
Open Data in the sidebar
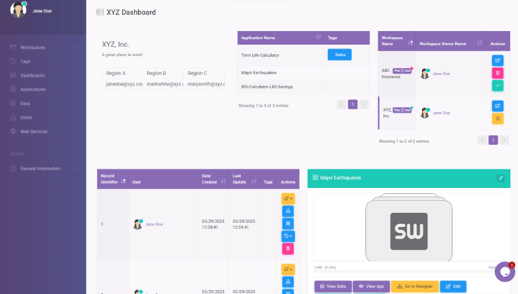(25, 103)
